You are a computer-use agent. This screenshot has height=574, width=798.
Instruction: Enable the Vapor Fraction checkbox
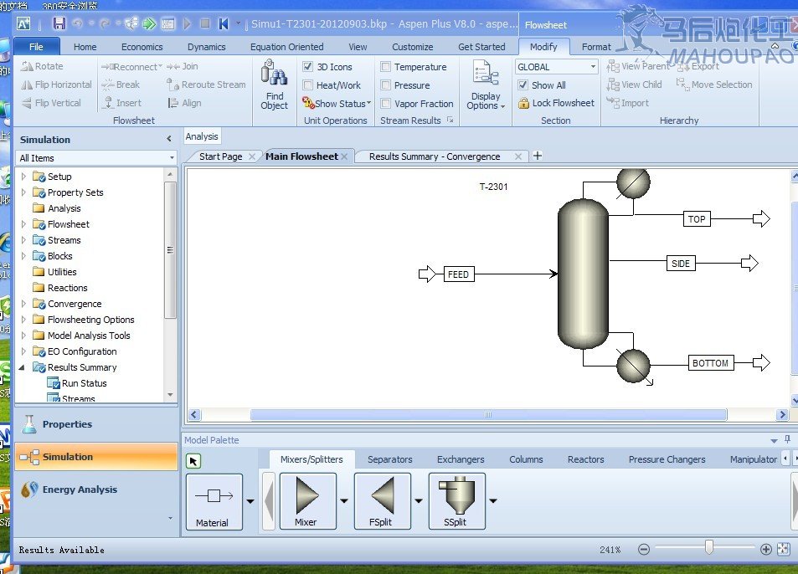pos(386,103)
